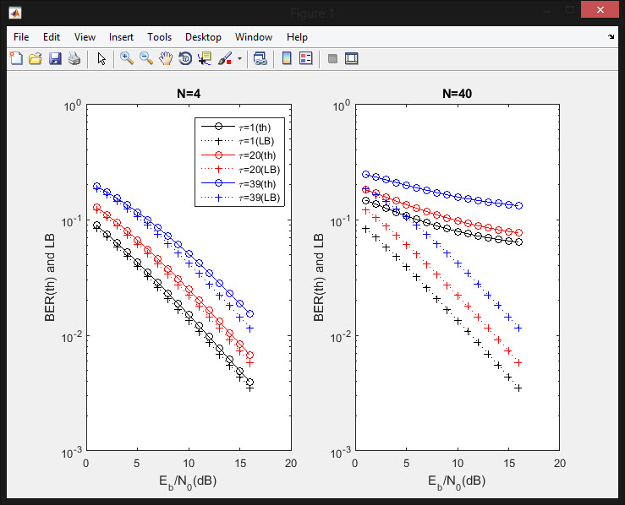The width and height of the screenshot is (625, 505).
Task: Open the View menu
Action: [85, 37]
